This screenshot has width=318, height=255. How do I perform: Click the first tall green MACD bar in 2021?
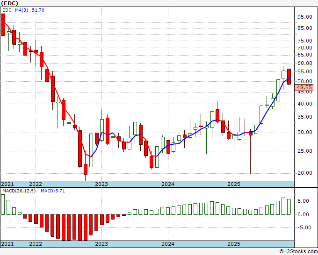pyautogui.click(x=3, y=205)
